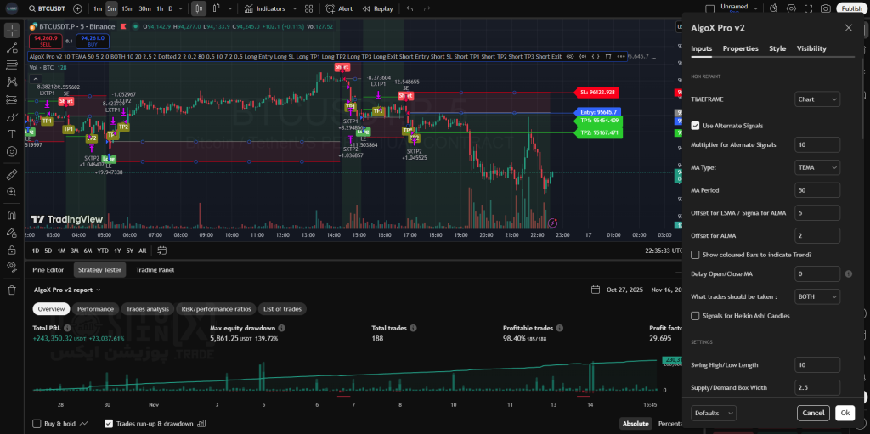Open the quick search icon in the top bar

774,8
